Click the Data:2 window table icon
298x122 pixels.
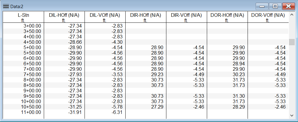point(6,6)
